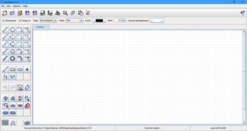Screen dimensions: 247x131
Task: Click the LaTeX text tool
Action: 13,77
